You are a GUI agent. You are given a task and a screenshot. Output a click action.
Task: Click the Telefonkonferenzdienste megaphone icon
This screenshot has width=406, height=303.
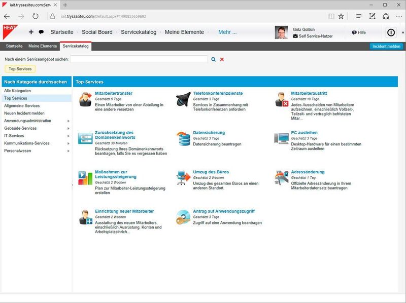pos(183,99)
